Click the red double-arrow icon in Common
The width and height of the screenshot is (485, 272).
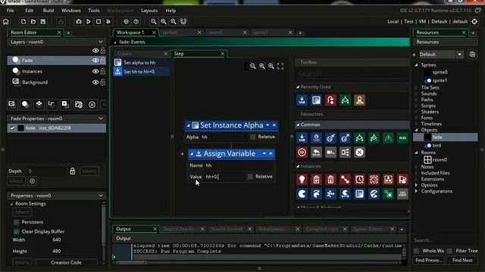pyautogui.click(x=302, y=152)
